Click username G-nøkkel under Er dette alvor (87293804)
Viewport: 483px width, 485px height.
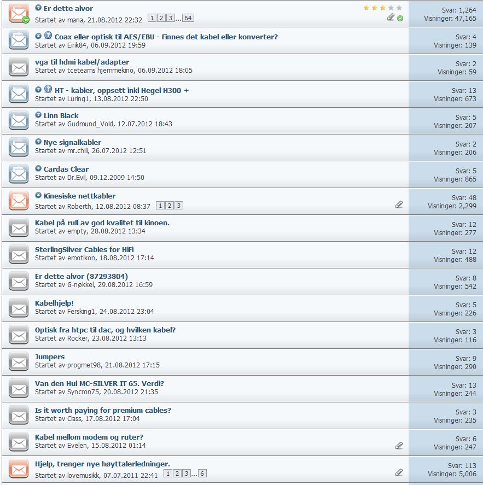[x=81, y=284]
